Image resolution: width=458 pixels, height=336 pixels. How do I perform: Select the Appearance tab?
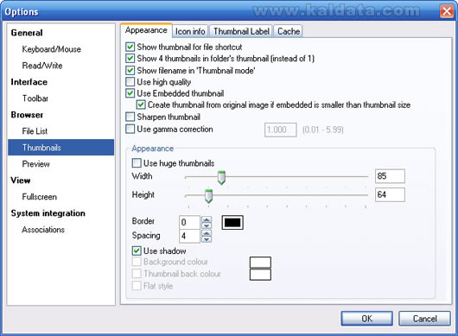pos(146,30)
